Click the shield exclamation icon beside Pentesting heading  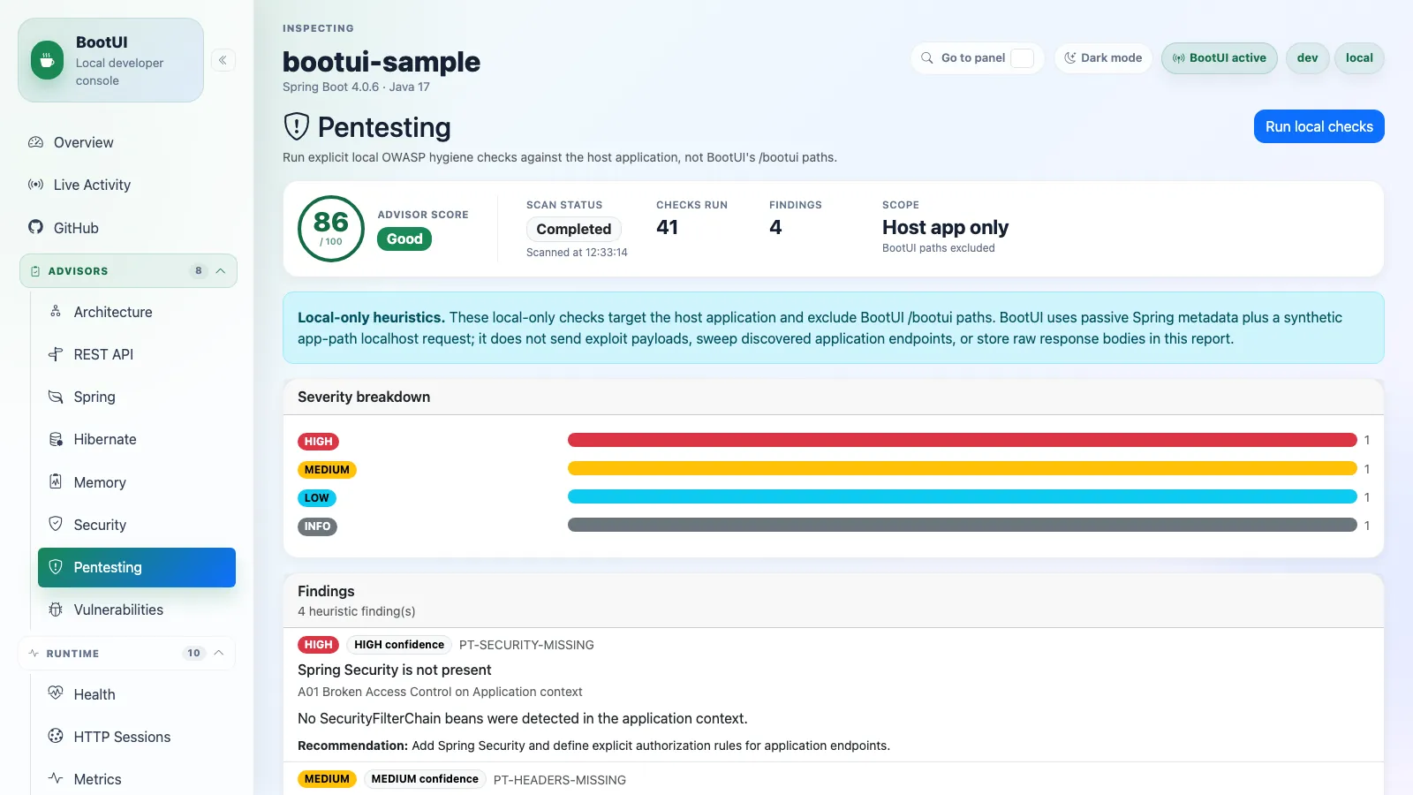coord(297,126)
